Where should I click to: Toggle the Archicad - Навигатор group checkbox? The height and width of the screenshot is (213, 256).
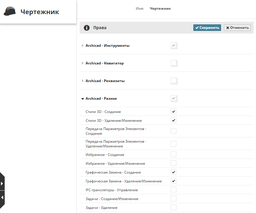point(174,63)
